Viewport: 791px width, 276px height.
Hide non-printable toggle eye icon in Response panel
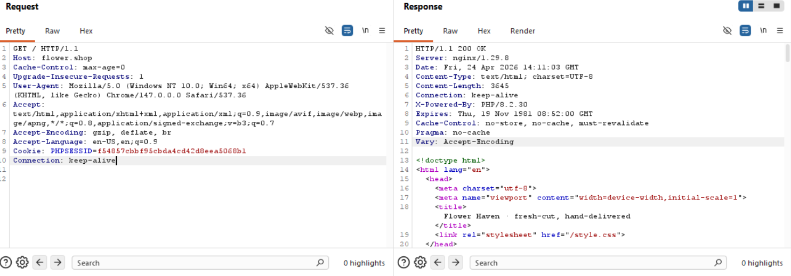coord(727,31)
